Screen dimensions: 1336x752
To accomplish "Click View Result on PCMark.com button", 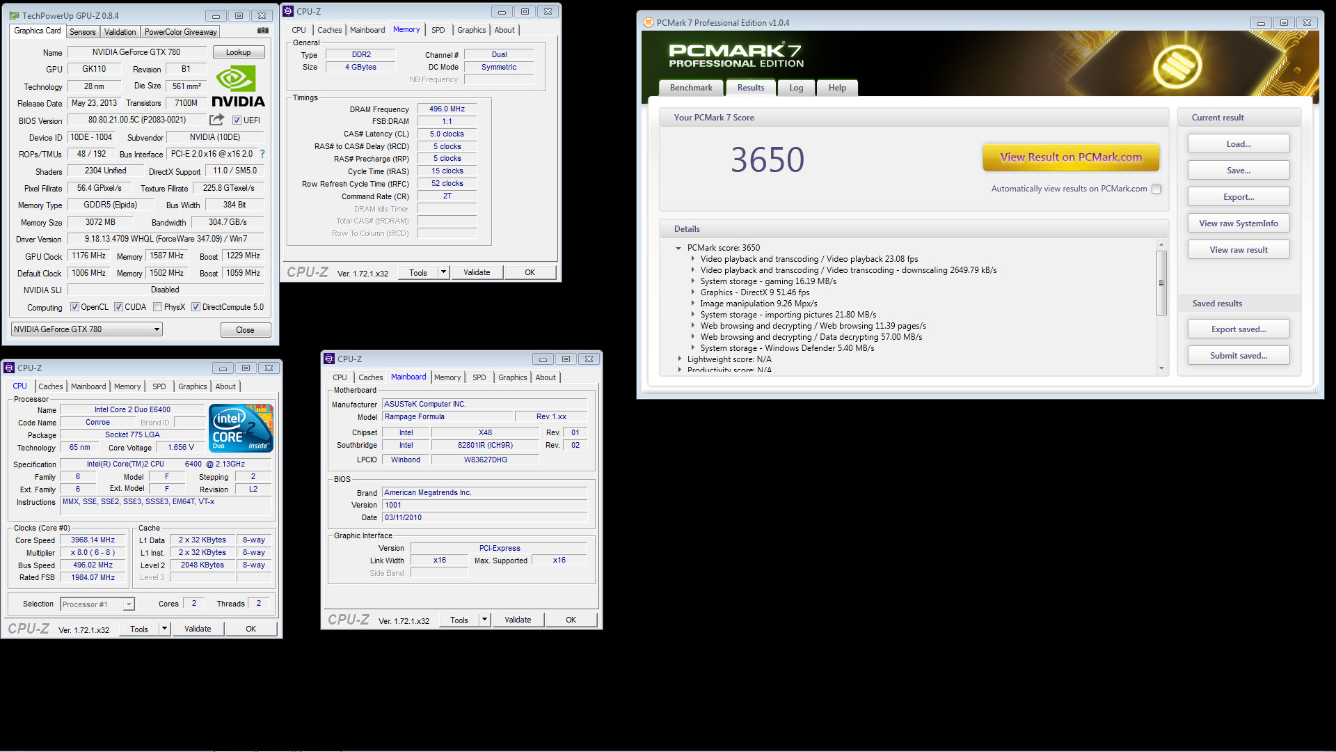I will [x=1071, y=157].
